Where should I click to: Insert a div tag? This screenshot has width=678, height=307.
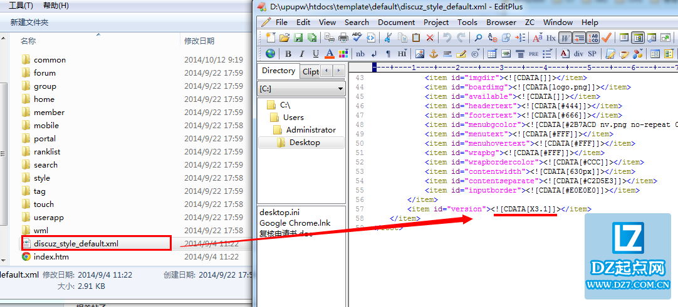click(x=578, y=54)
